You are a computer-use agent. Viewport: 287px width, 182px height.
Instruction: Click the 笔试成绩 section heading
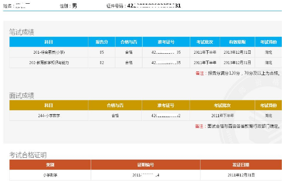click(x=22, y=32)
